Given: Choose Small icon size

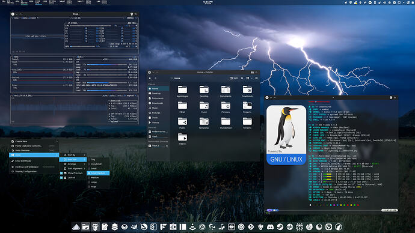Looking at the screenshot, I should (x=98, y=169).
